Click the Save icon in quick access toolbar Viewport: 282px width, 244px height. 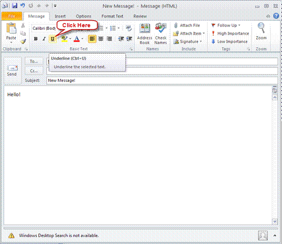[15, 6]
